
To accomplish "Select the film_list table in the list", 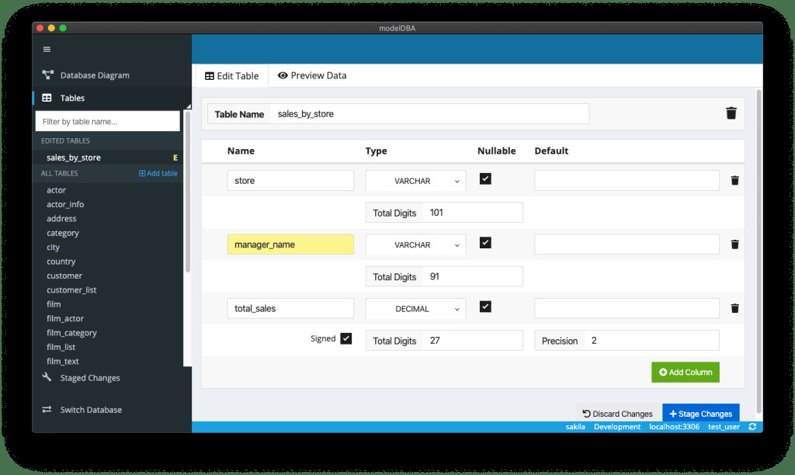I will [x=61, y=347].
